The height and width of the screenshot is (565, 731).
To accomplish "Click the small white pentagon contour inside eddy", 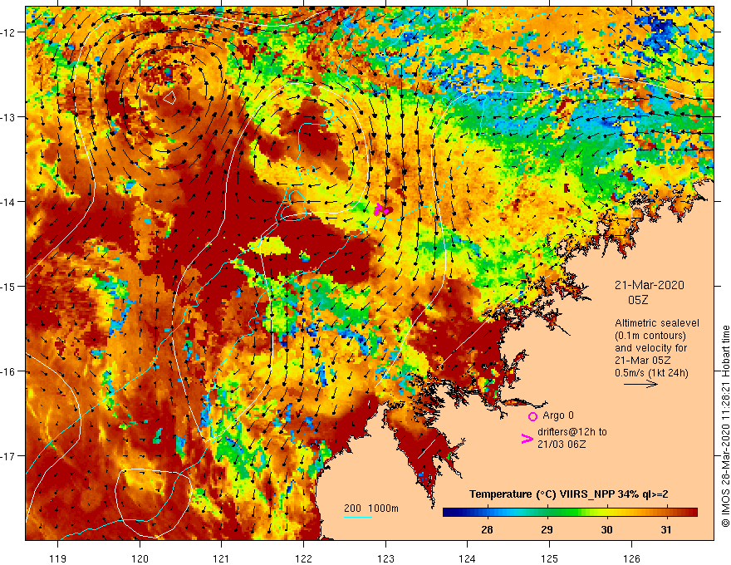I will tap(169, 97).
